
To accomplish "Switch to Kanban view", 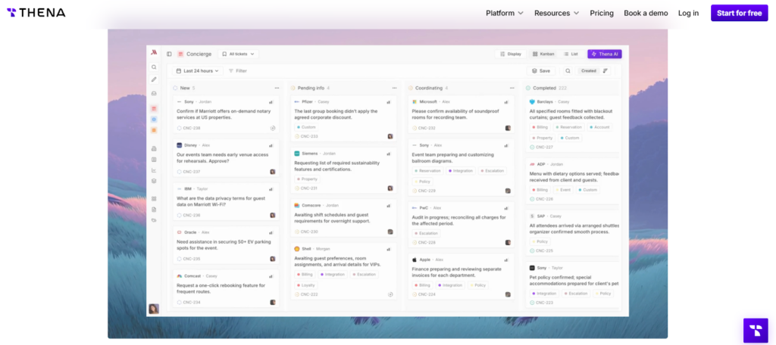I will (543, 54).
